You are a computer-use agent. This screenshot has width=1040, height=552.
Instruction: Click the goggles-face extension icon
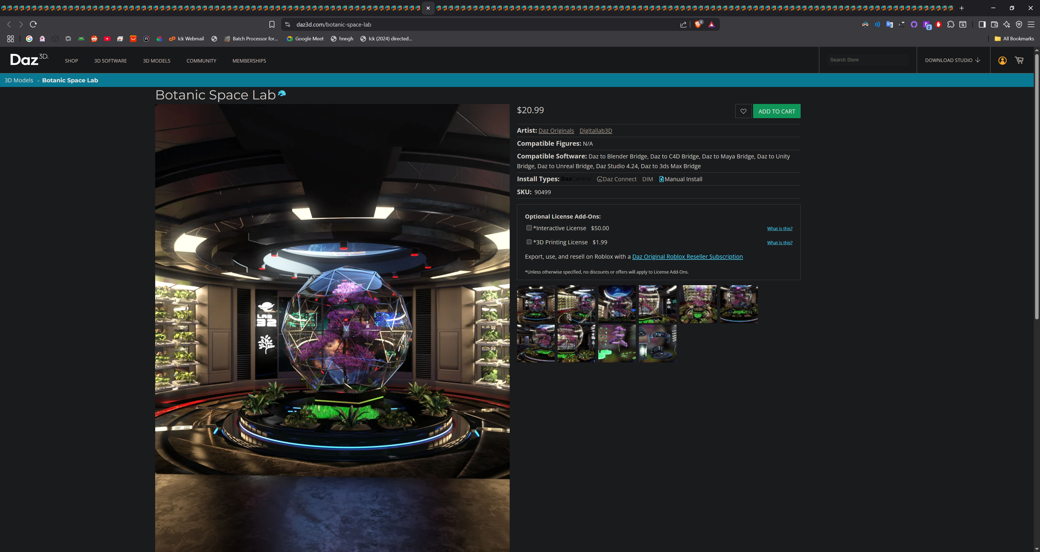point(865,25)
